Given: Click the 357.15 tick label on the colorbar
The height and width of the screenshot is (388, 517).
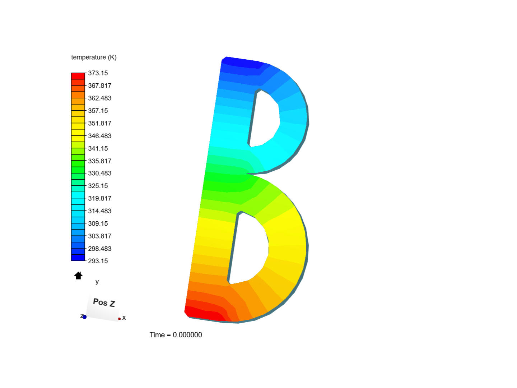Looking at the screenshot, I should click(x=98, y=111).
